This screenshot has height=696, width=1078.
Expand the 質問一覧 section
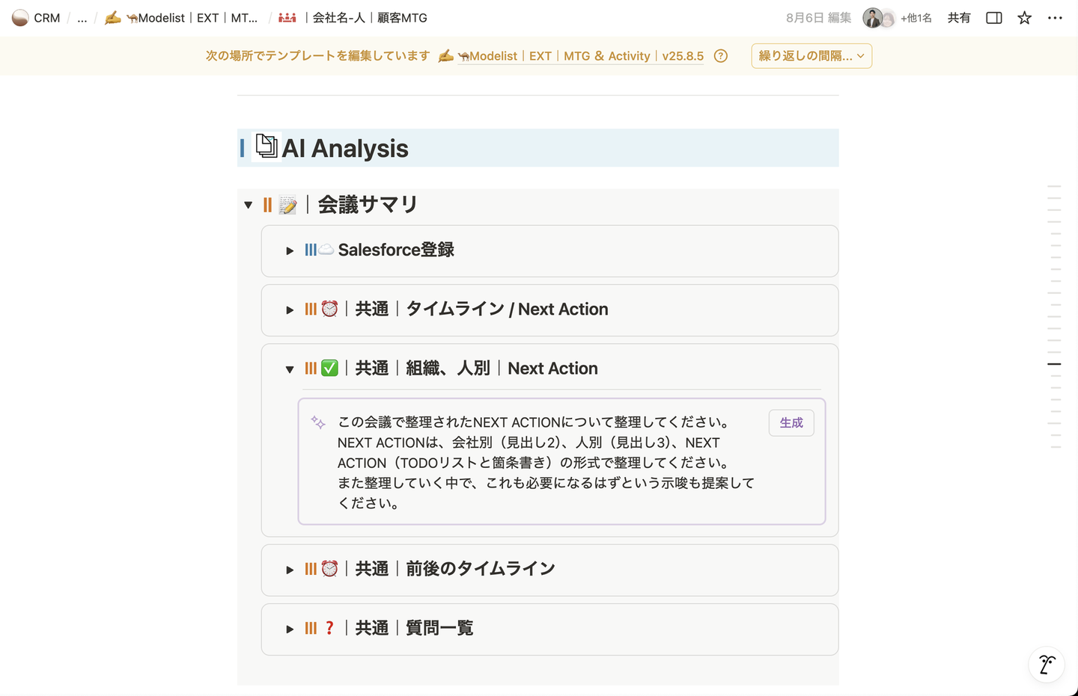(x=290, y=629)
